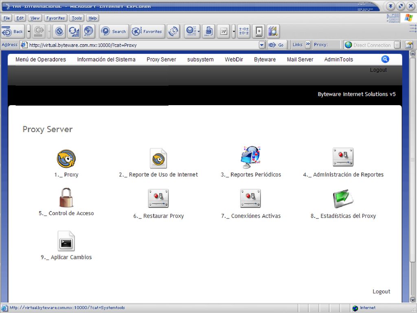
Task: Click the Messenger people toolbar icon
Action: pyautogui.click(x=244, y=31)
